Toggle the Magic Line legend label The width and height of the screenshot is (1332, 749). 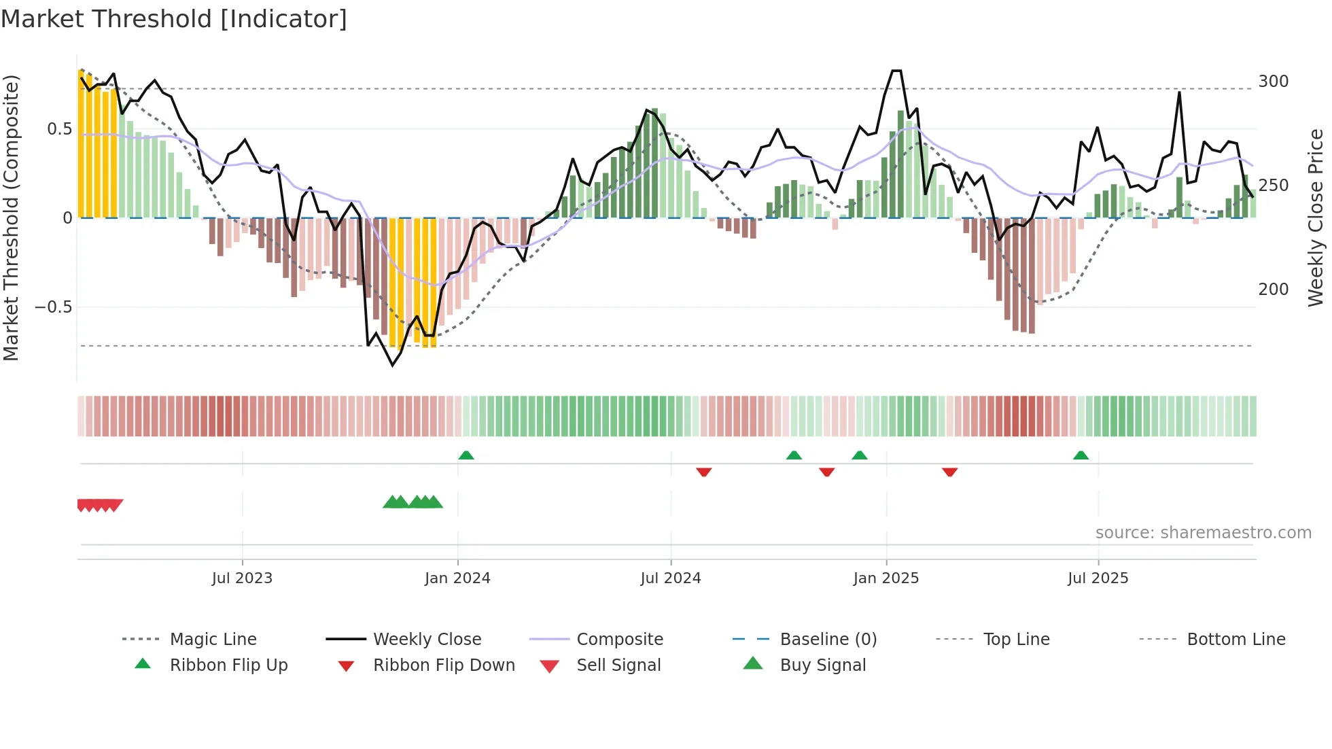(x=213, y=639)
